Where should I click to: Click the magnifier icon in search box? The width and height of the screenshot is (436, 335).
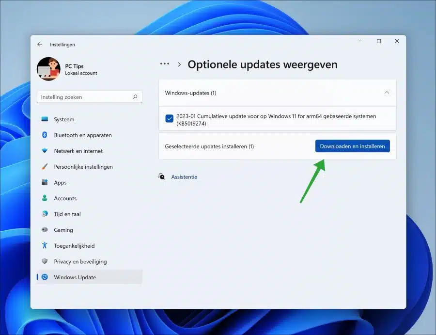click(x=135, y=97)
